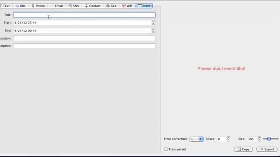Click the Phone tab handset icon
Screen dimensions: 280x157
click(x=33, y=6)
